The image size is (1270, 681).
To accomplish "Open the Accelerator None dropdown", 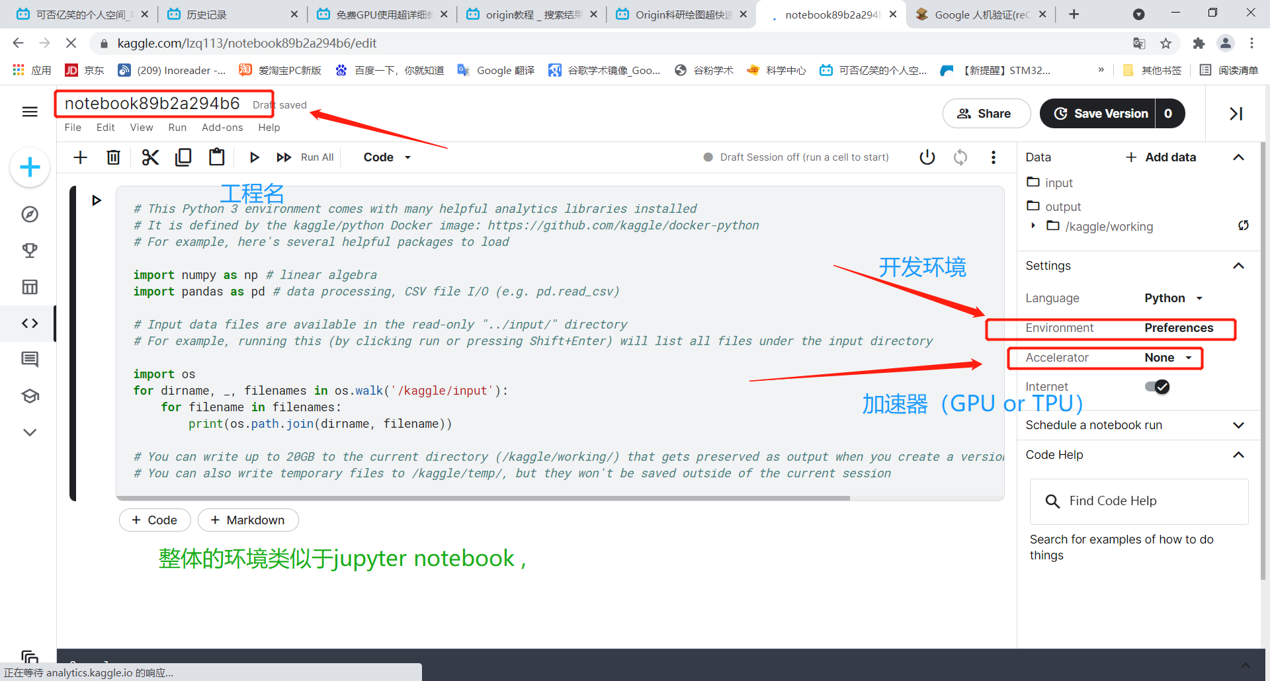I will coord(1169,358).
